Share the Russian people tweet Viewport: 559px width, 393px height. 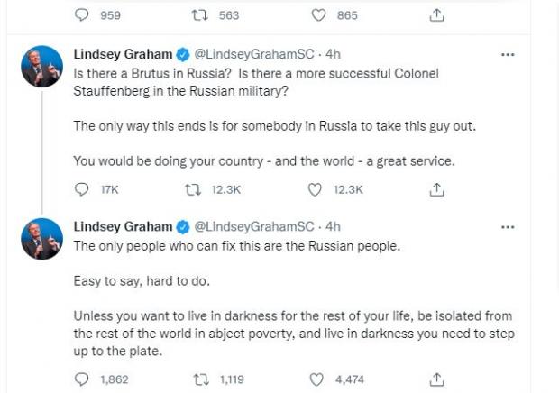point(436,379)
